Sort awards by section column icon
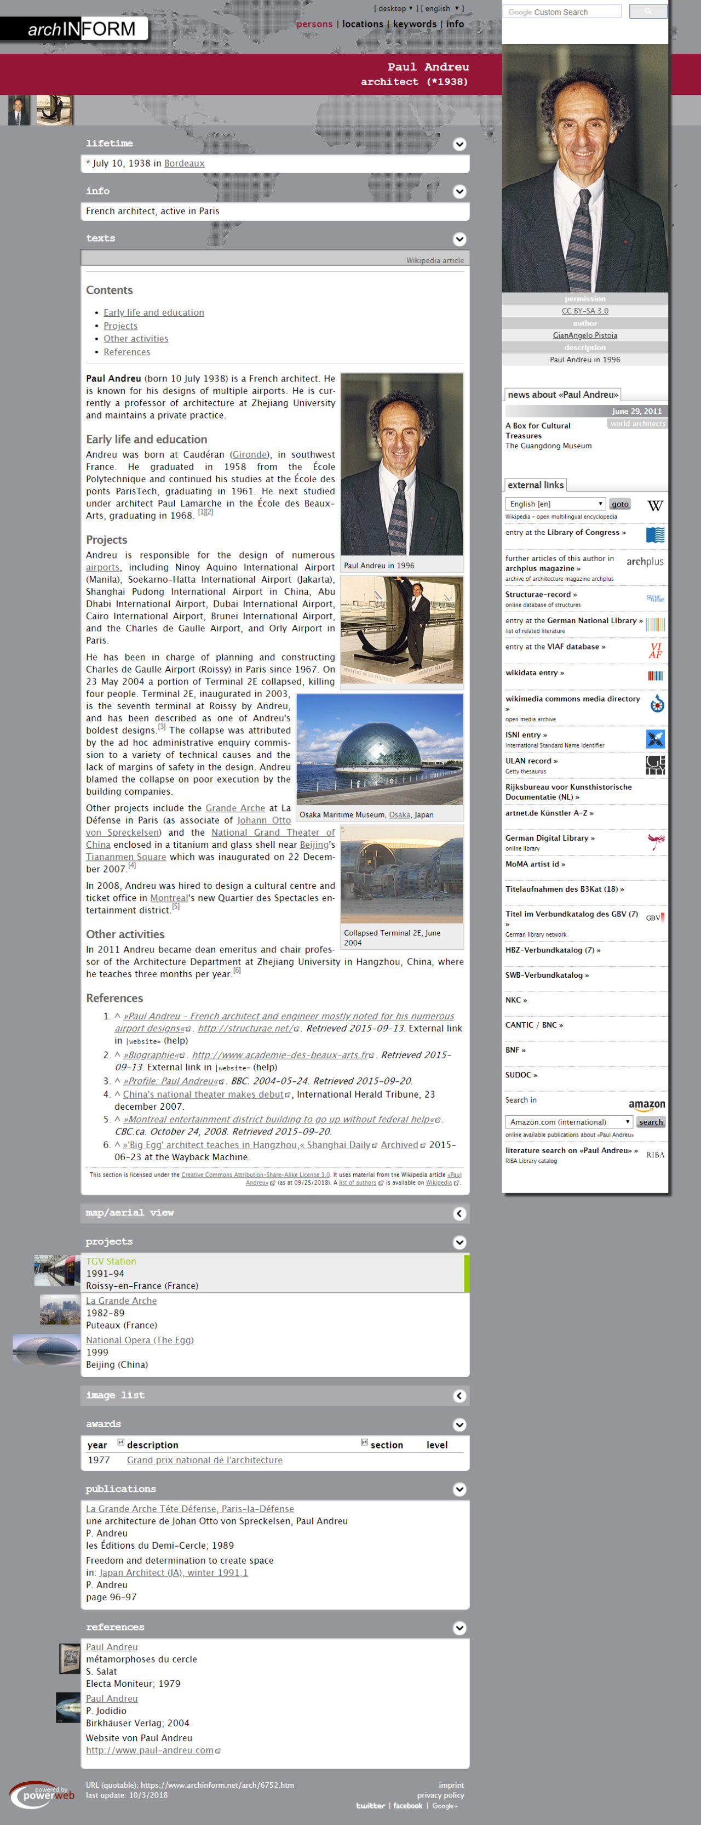Viewport: 701px width, 1825px height. pyautogui.click(x=364, y=1442)
